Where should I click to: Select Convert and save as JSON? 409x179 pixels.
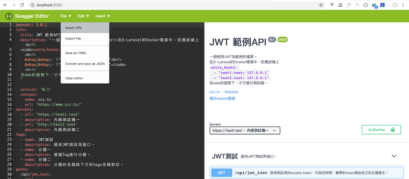point(85,64)
